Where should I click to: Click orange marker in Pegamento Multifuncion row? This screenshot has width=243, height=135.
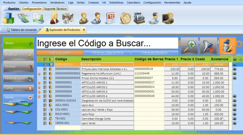(39, 74)
